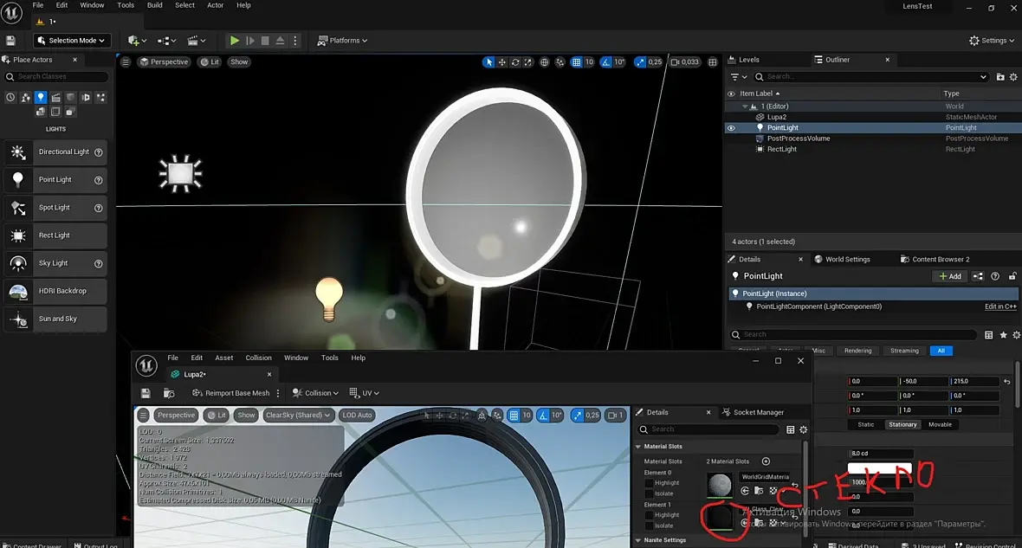Open the Build menu in the main menu bar
Image resolution: width=1022 pixels, height=548 pixels.
click(154, 5)
